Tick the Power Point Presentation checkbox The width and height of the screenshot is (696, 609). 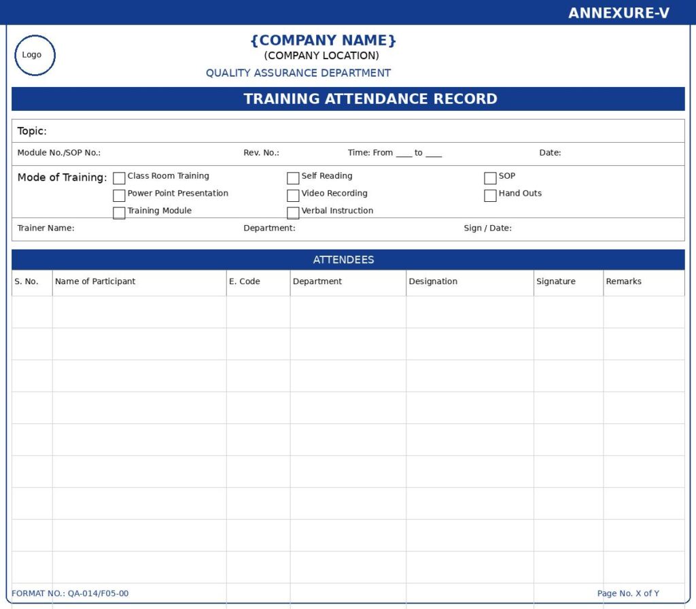[119, 195]
